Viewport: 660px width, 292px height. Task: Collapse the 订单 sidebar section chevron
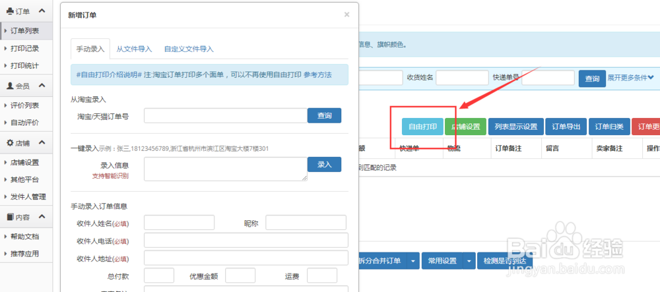coord(42,11)
